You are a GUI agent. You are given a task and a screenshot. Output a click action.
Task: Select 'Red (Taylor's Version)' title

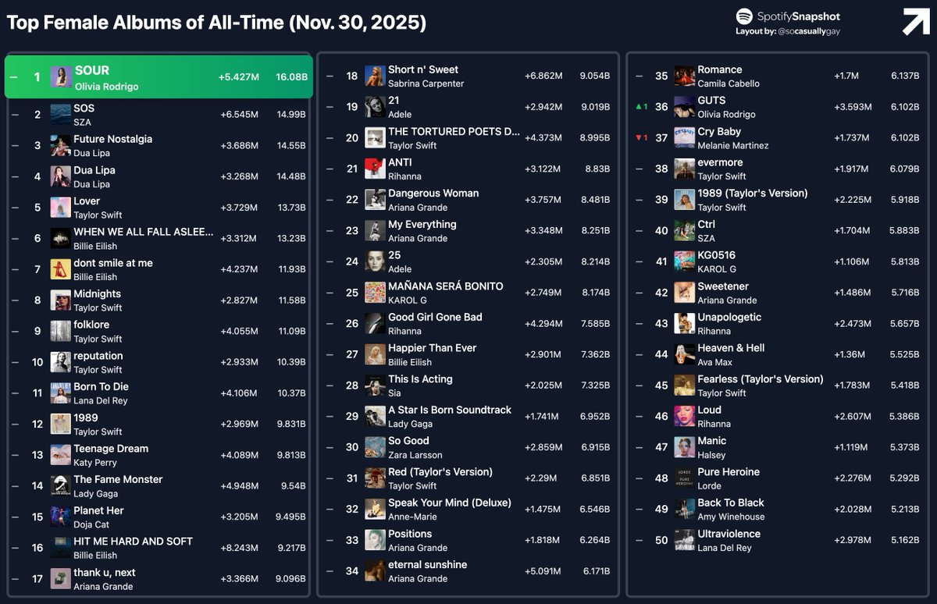(x=440, y=472)
